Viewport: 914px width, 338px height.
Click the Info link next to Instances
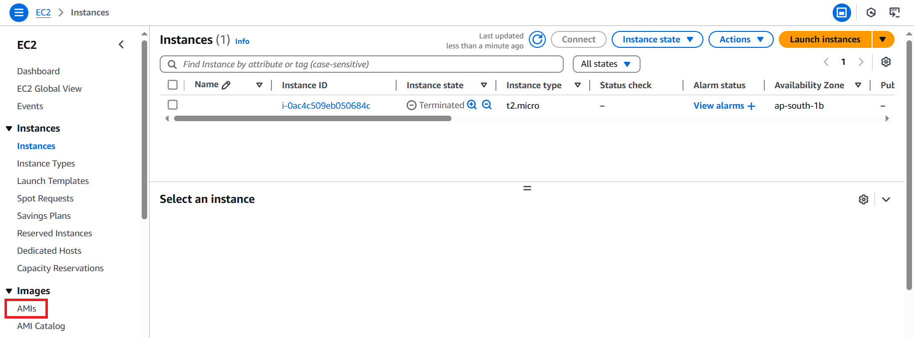click(x=242, y=41)
